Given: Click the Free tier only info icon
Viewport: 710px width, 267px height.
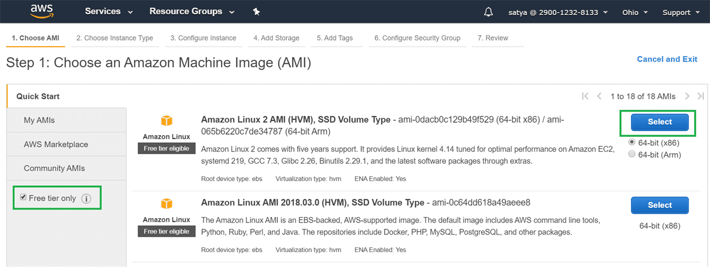Looking at the screenshot, I should (86, 199).
